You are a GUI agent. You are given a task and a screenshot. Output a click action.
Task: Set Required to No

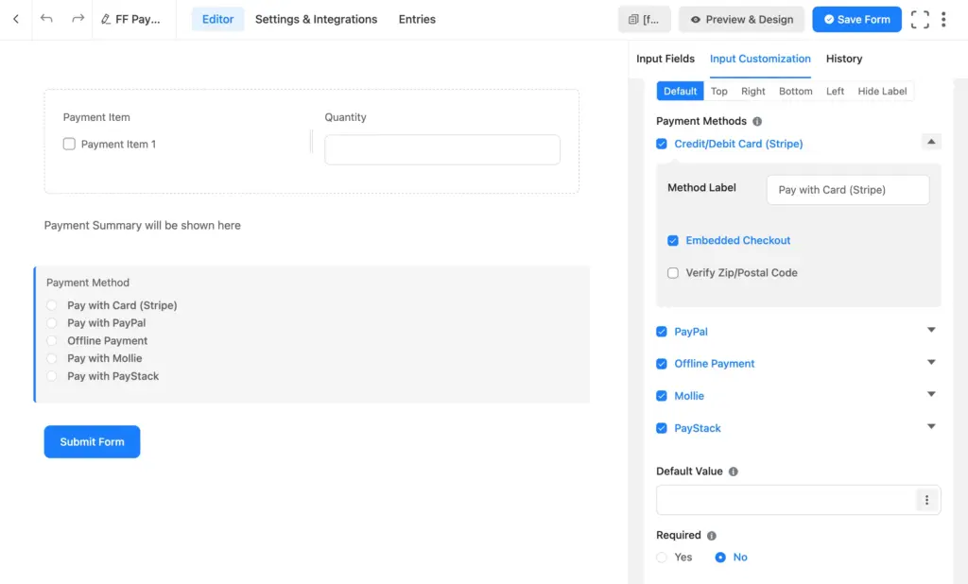coord(719,558)
